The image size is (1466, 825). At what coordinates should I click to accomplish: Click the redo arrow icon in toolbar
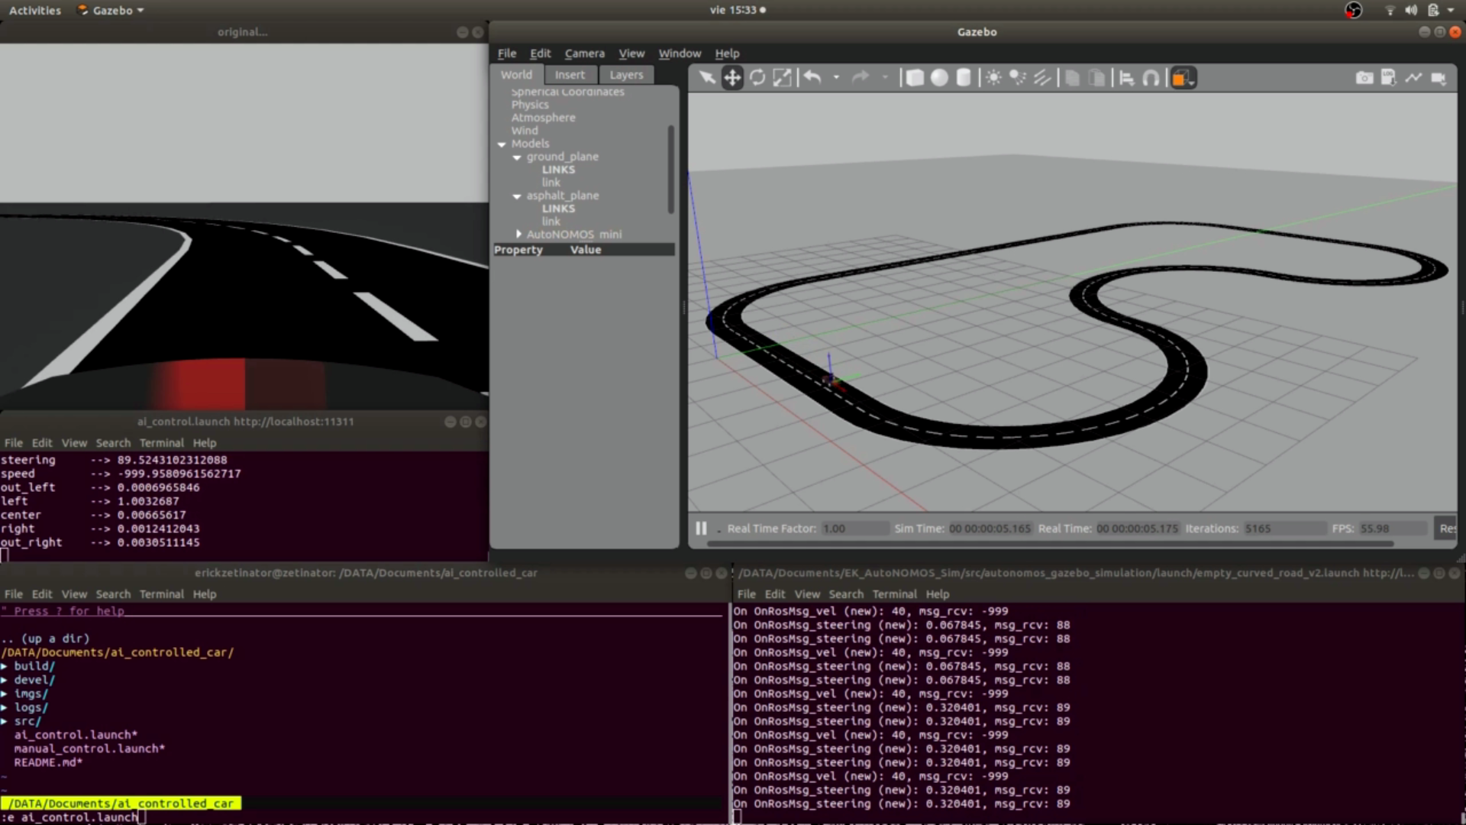click(x=859, y=76)
